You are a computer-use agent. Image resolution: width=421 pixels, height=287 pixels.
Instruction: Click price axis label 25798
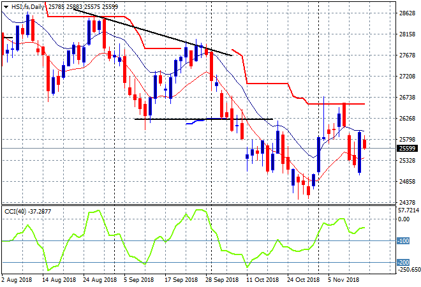[408, 140]
